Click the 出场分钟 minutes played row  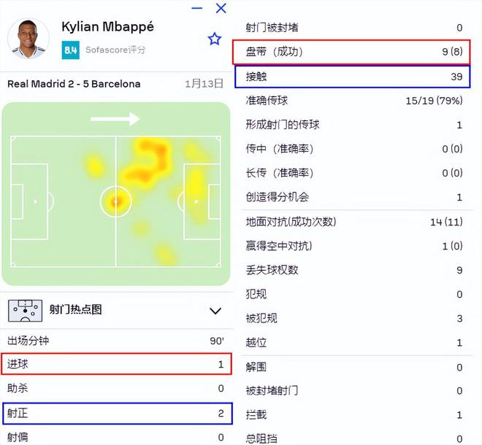[x=115, y=341]
